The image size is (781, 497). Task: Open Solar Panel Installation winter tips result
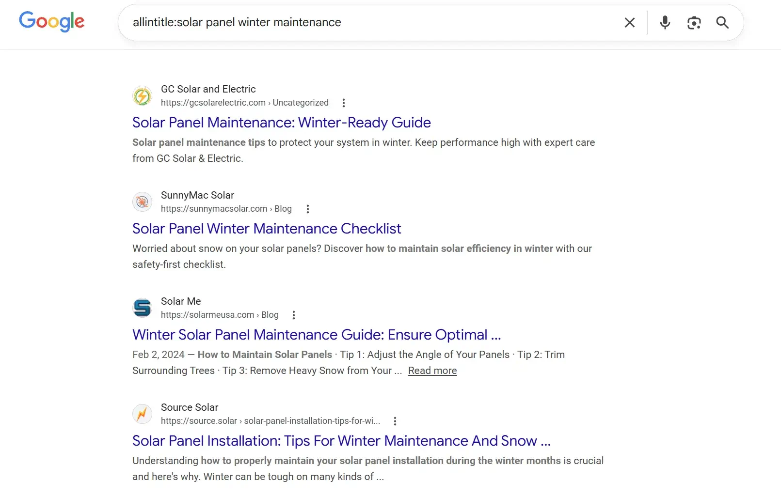[341, 441]
